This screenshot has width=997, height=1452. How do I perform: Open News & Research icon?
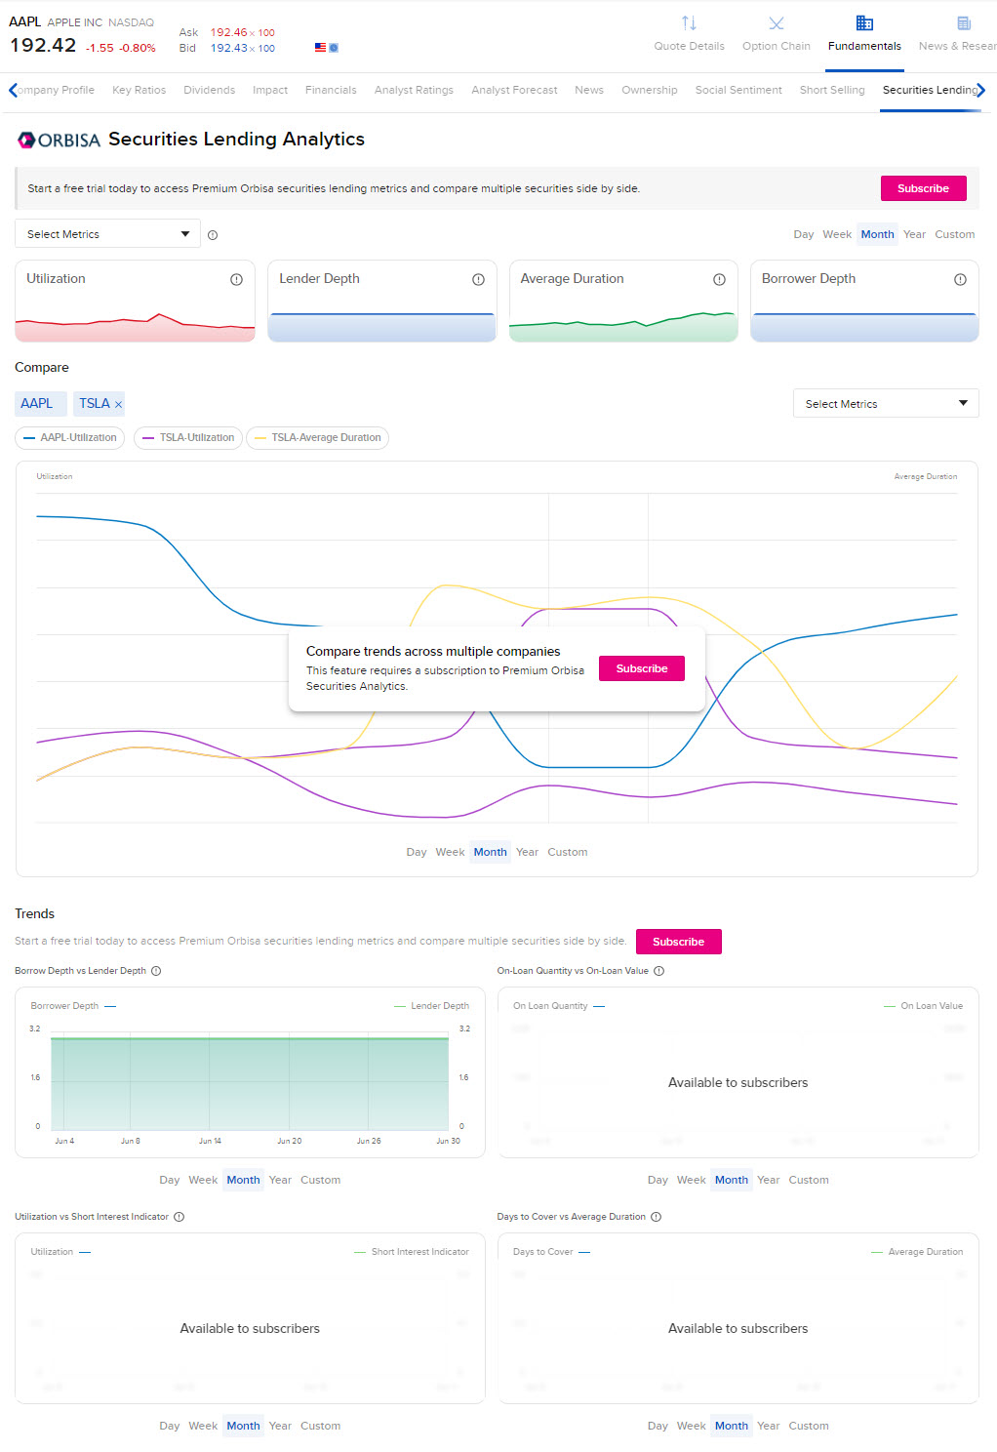coord(964,23)
